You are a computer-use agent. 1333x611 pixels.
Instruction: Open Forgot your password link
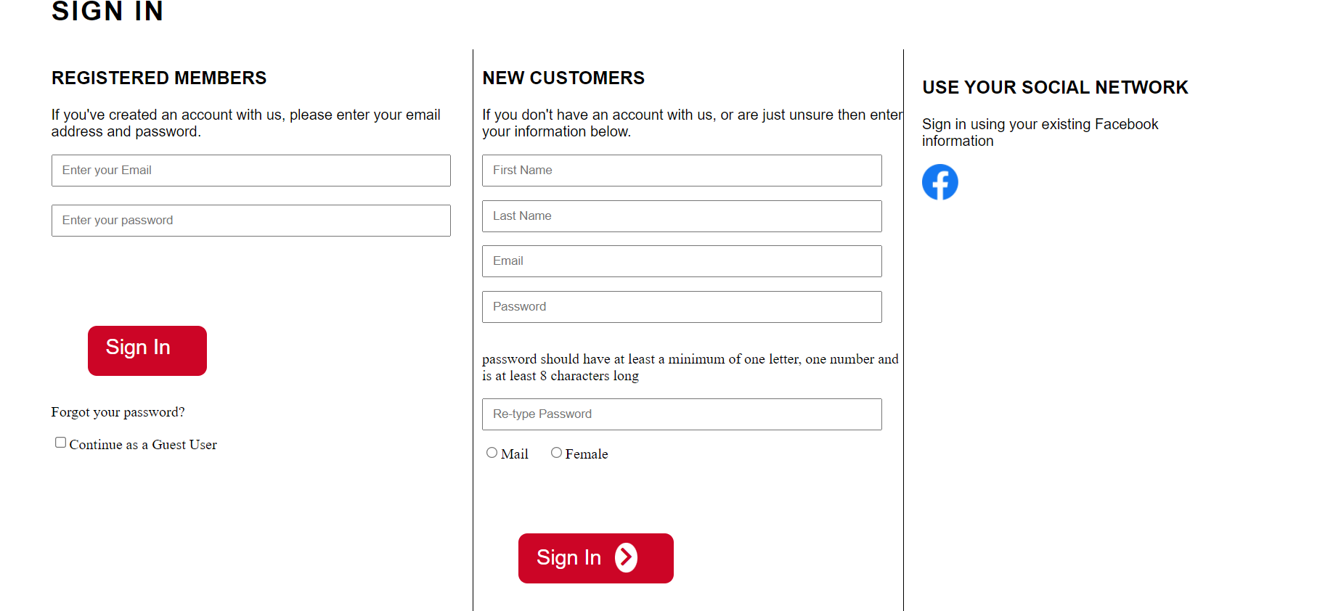(x=118, y=412)
